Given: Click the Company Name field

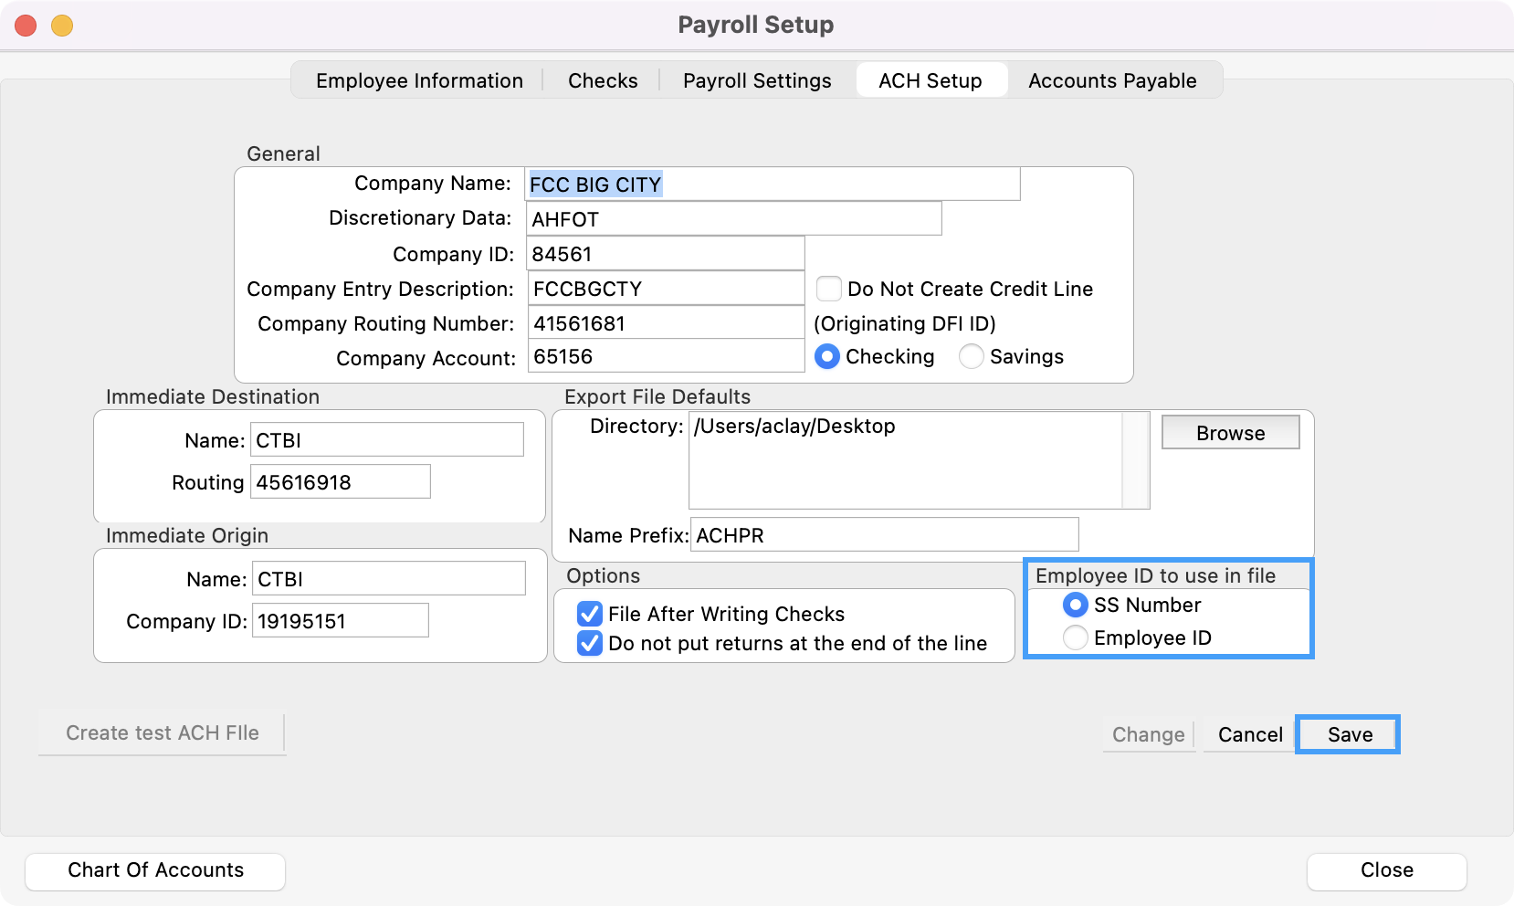Looking at the screenshot, I should tap(772, 184).
